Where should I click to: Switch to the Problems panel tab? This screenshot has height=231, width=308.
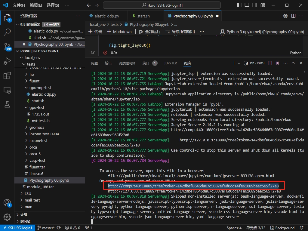(x=94, y=63)
